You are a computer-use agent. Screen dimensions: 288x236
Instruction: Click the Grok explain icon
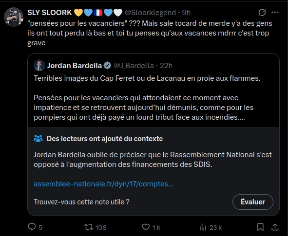point(262,13)
